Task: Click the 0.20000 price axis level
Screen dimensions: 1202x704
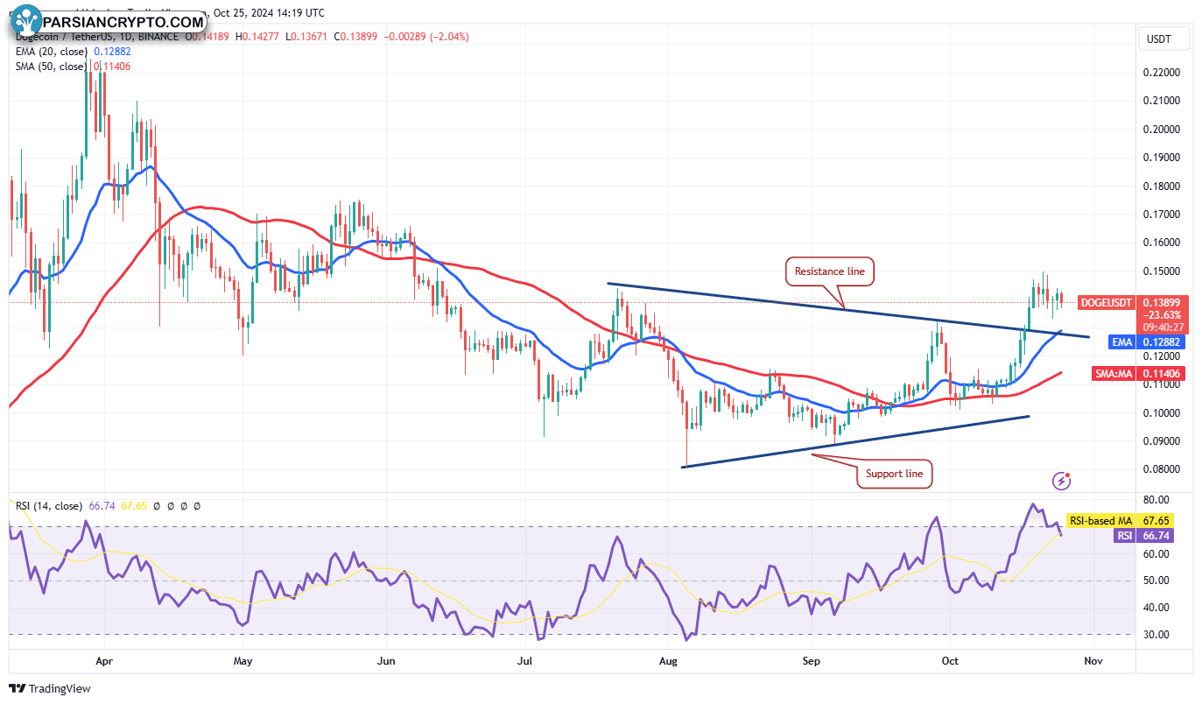Action: 1163,130
